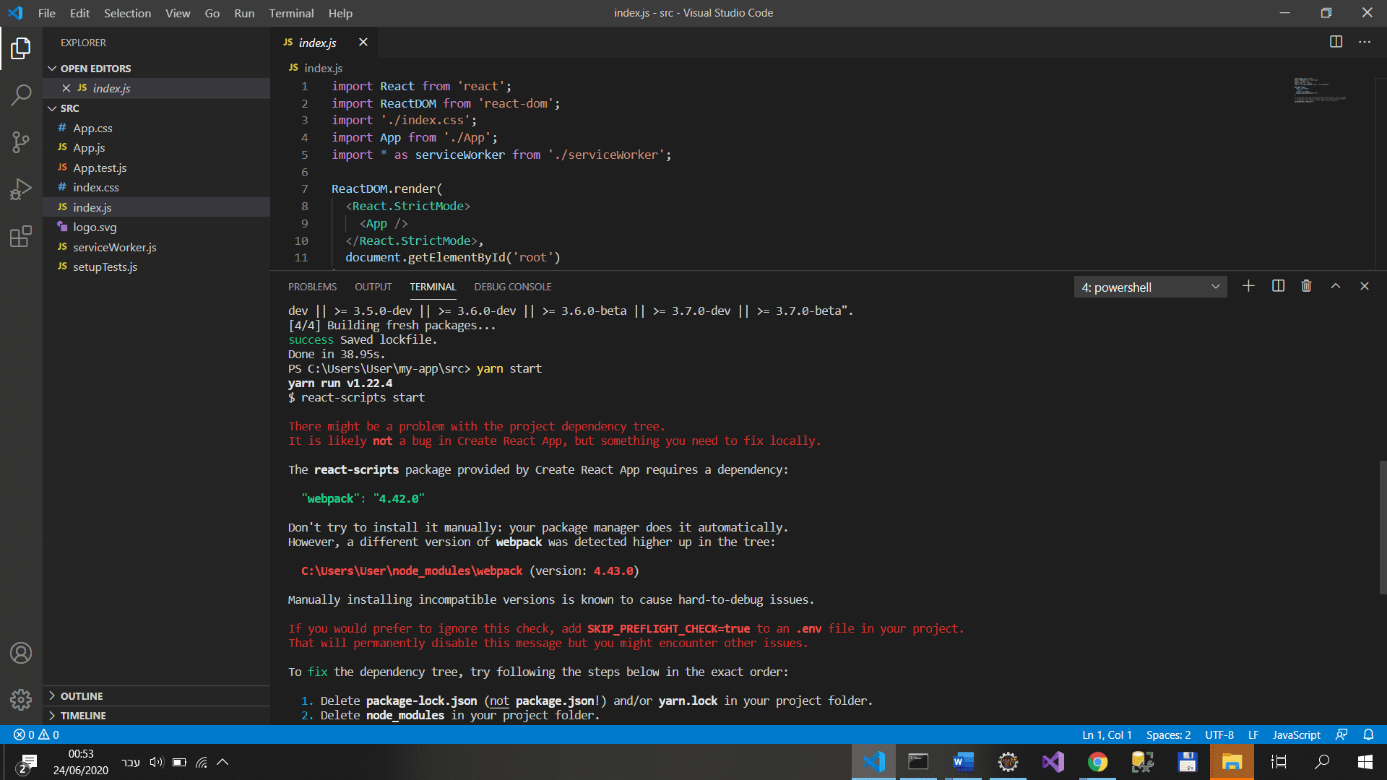Open the feedback icon in status bar
The height and width of the screenshot is (780, 1387).
[x=1341, y=734]
